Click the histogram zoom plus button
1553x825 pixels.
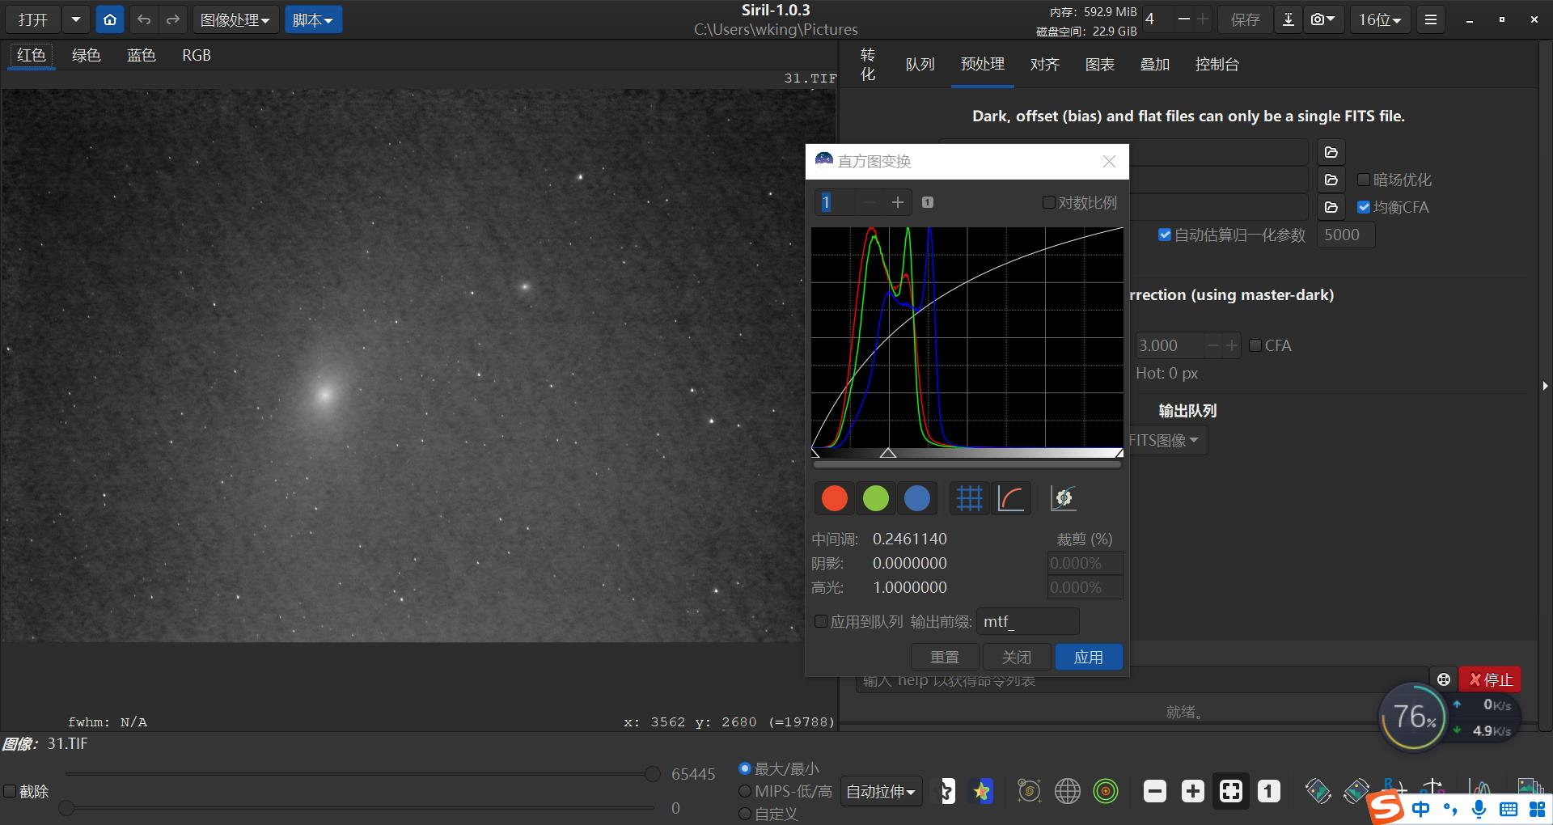[x=897, y=202]
